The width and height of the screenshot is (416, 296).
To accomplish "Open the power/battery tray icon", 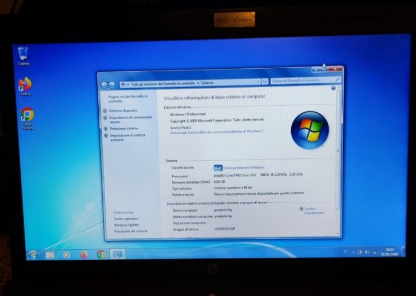I will click(x=360, y=252).
